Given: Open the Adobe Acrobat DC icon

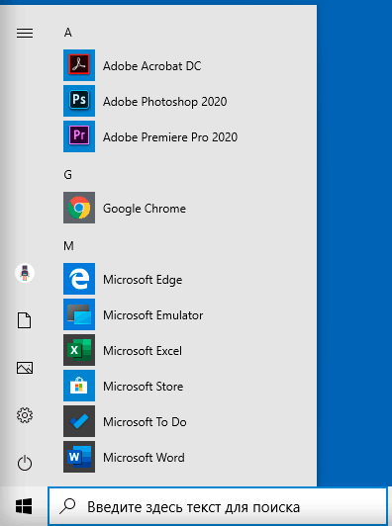Looking at the screenshot, I should point(79,65).
